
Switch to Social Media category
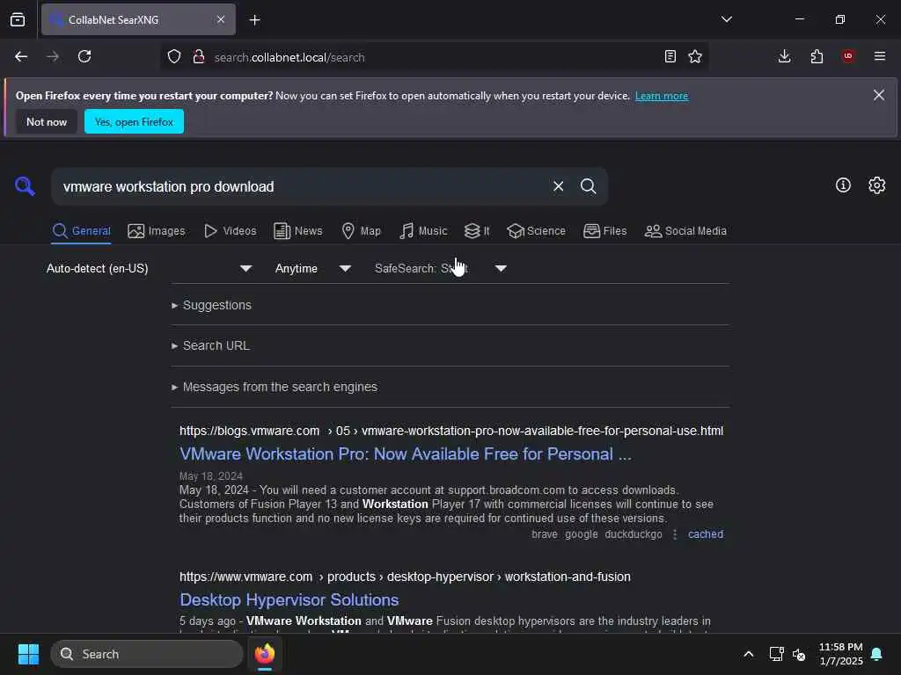[x=685, y=231]
